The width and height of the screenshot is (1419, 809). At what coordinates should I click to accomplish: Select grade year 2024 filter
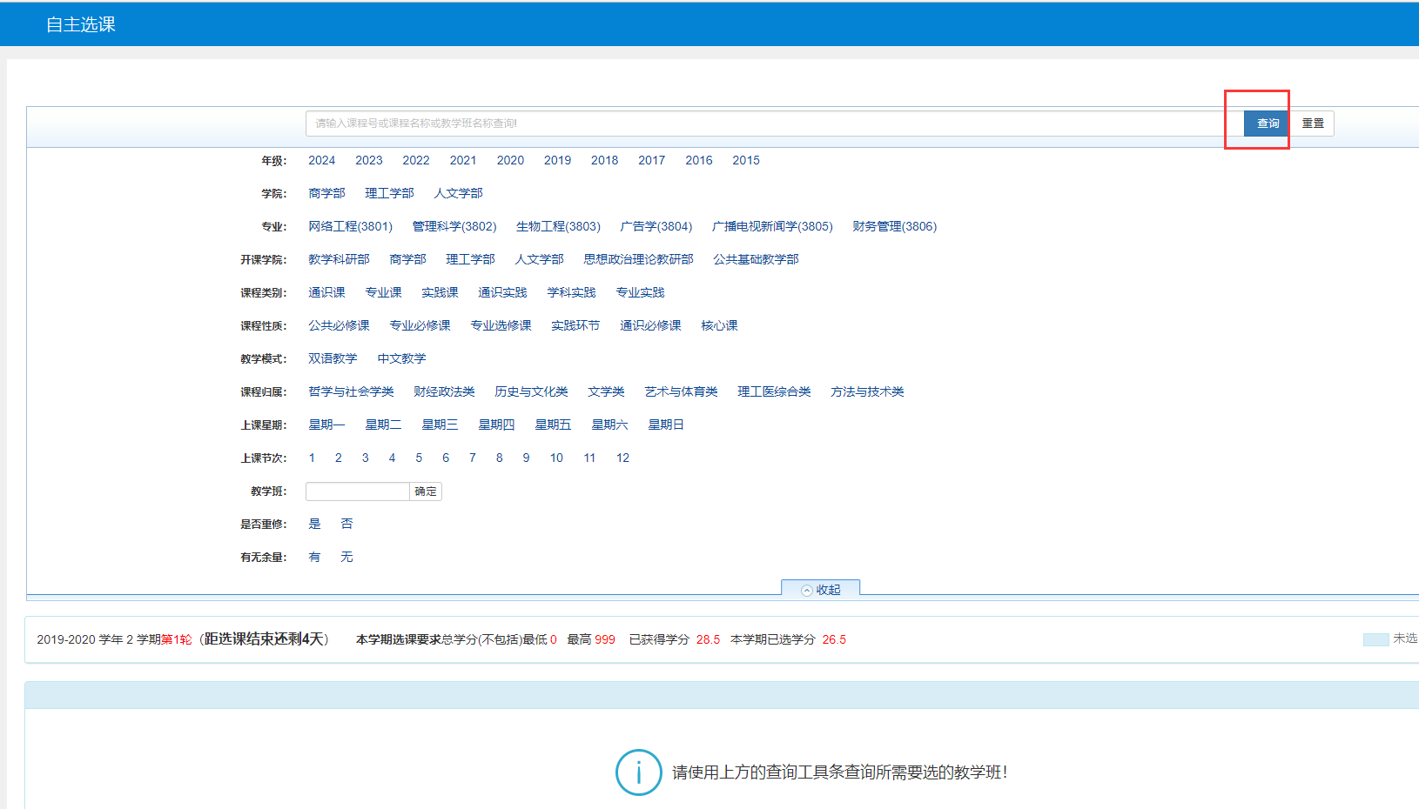pos(321,160)
